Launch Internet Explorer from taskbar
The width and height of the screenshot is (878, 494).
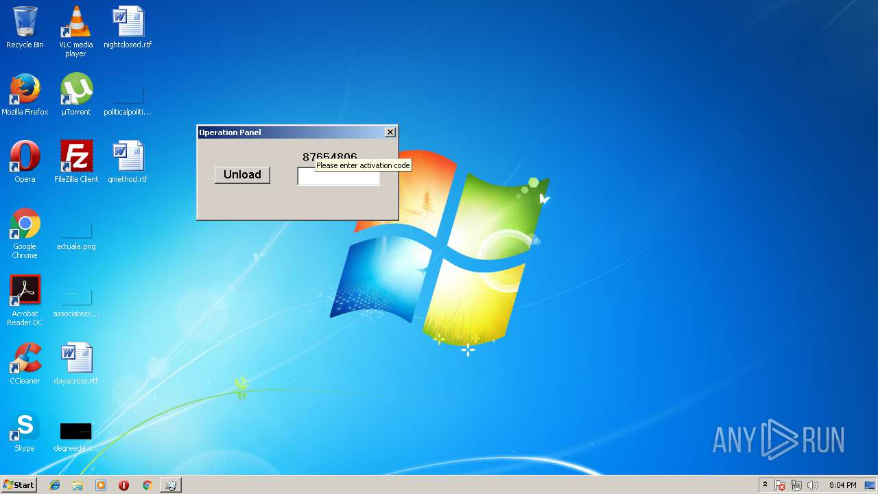point(55,485)
